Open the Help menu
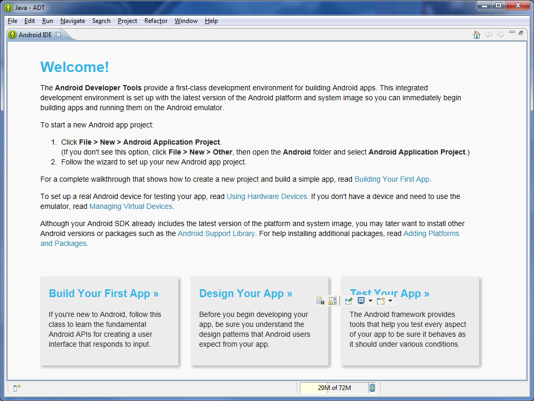This screenshot has width=534, height=401. [x=212, y=21]
